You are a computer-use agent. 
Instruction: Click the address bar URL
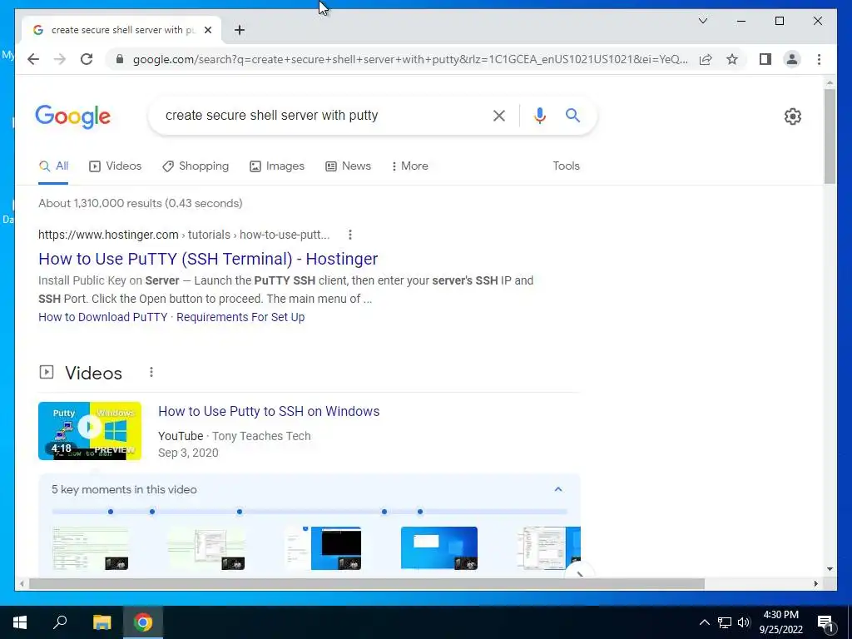tap(410, 59)
